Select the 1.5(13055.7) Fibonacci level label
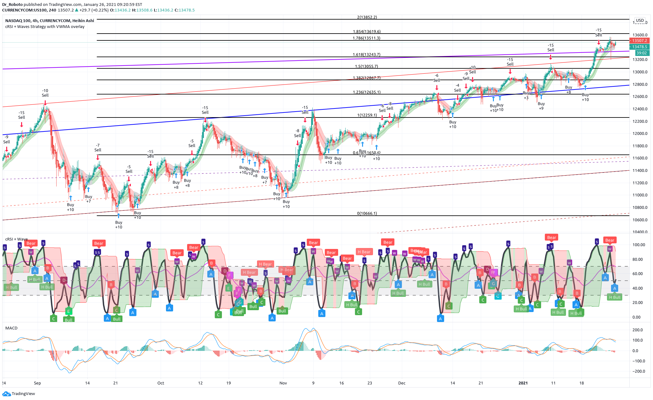 pos(366,66)
